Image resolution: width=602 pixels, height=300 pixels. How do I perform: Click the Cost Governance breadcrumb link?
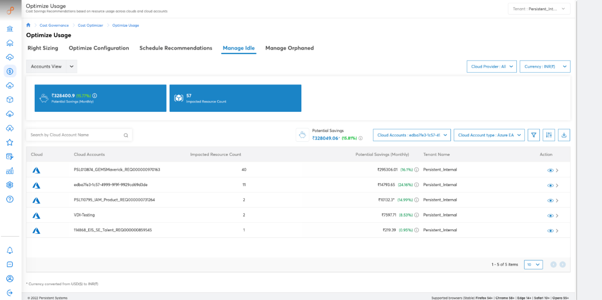(54, 25)
